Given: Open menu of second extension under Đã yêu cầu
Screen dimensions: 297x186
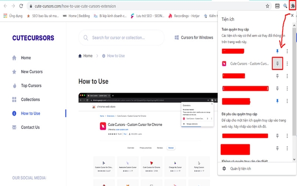Looking at the screenshot, I should (x=287, y=148).
